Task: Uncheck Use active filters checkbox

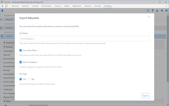Action: (x=21, y=50)
